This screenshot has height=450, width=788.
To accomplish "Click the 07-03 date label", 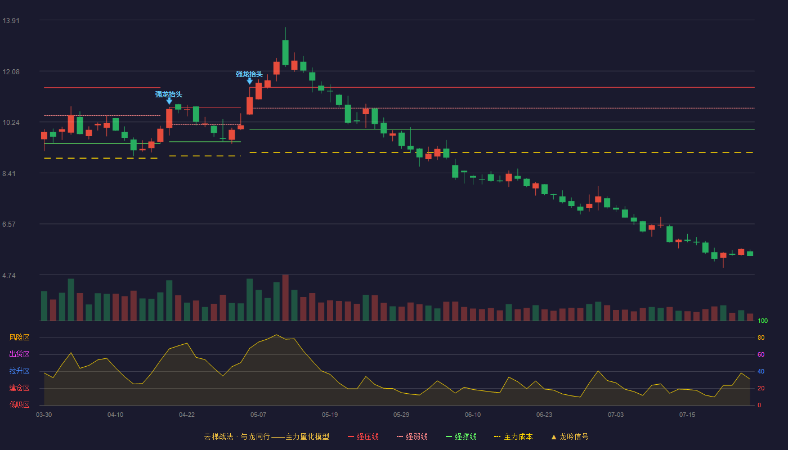I will tap(616, 415).
